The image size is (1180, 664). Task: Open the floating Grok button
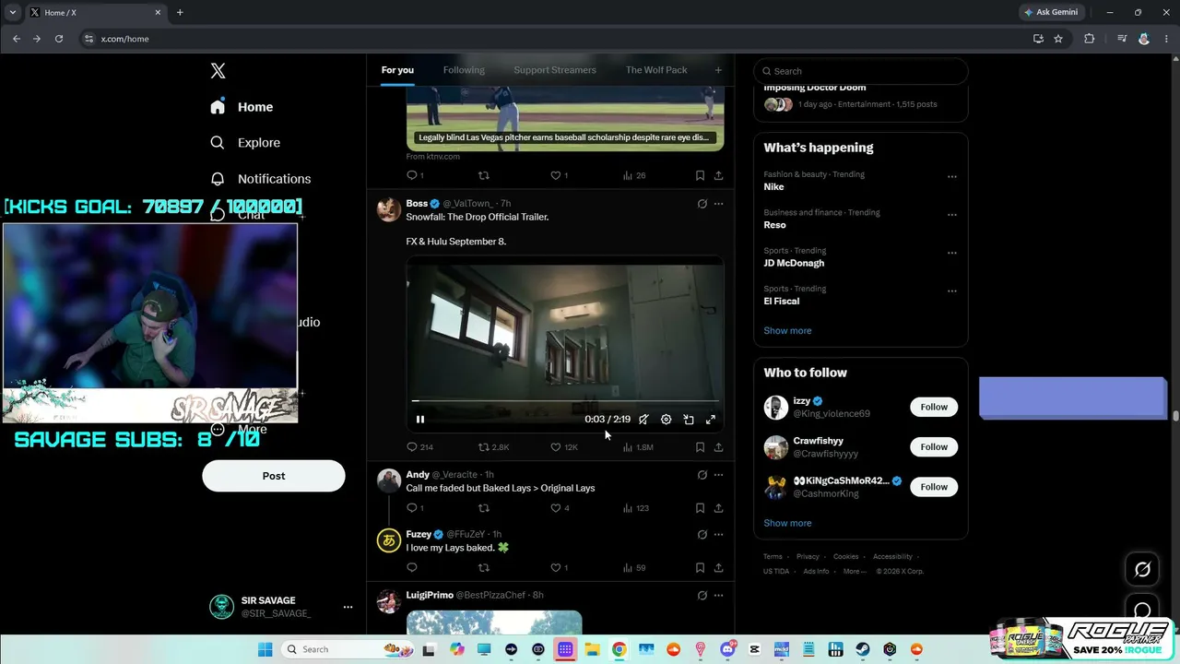(x=1142, y=569)
